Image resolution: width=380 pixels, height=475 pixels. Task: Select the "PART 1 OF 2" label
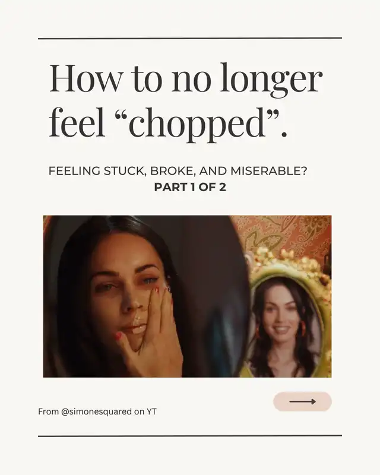(190, 187)
